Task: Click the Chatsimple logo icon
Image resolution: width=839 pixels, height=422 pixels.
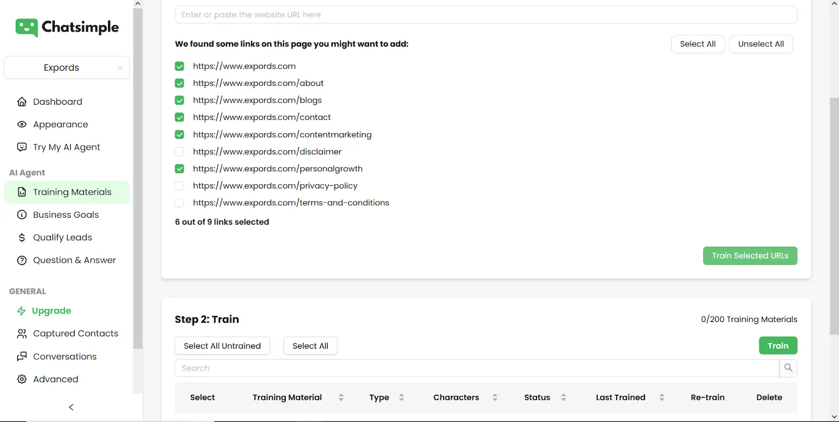Action: click(26, 27)
